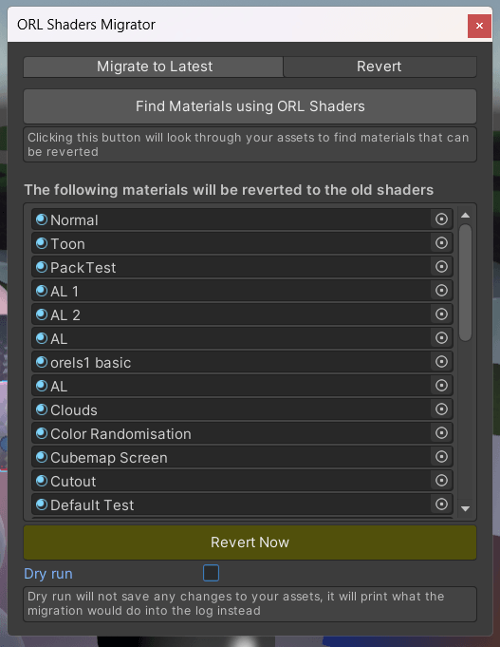
Task: Click the materials list scrollbar thumb
Action: point(466,283)
